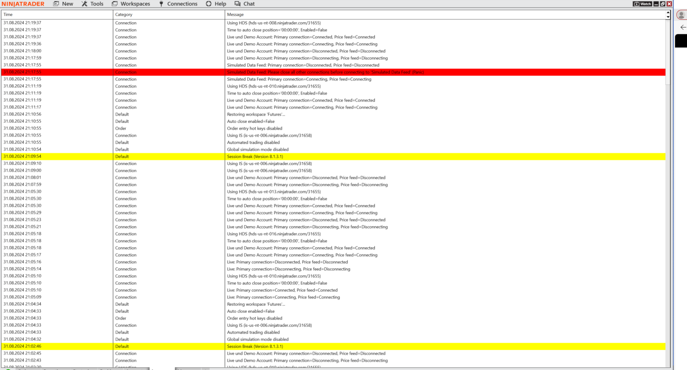Restore down the NinjaTrader window

(663, 4)
